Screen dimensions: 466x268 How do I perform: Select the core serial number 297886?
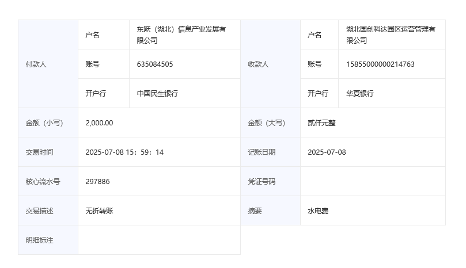coord(97,182)
